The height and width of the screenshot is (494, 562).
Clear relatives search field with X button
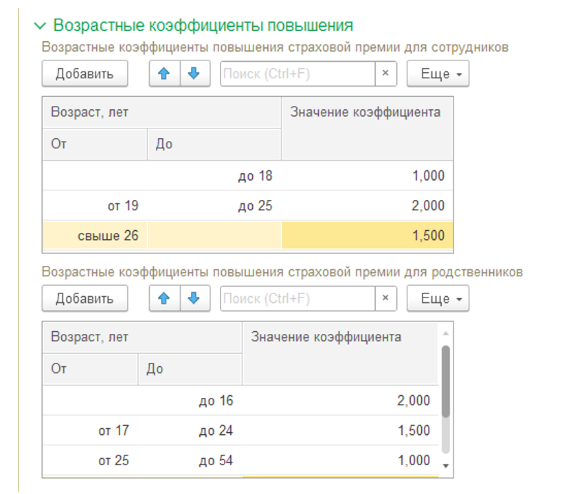point(385,298)
